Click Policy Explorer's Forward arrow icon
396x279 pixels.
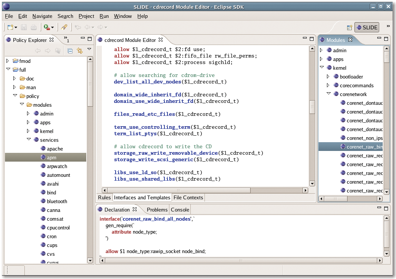pyautogui.click(x=47, y=51)
